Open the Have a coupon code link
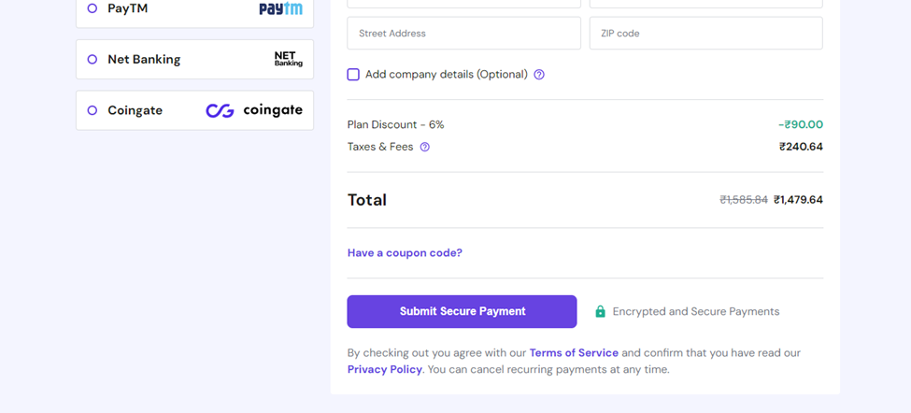911x413 pixels. point(405,252)
